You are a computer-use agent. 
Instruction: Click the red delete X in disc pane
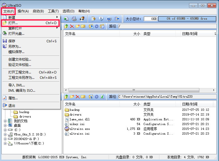[x=72, y=26]
